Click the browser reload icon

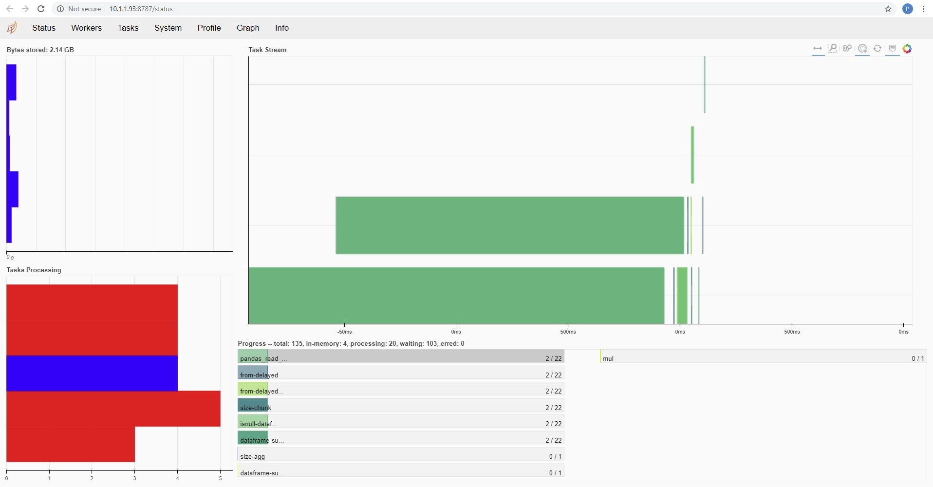coord(41,9)
